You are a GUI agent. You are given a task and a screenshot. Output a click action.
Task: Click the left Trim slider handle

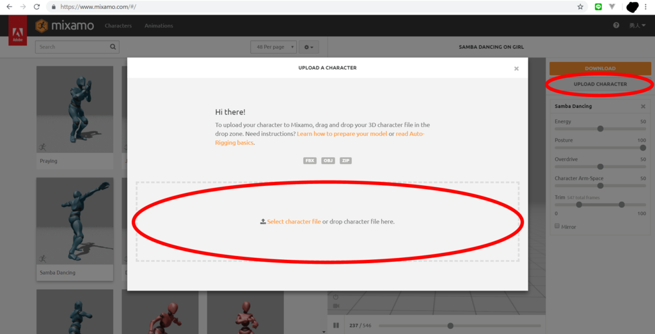point(579,205)
